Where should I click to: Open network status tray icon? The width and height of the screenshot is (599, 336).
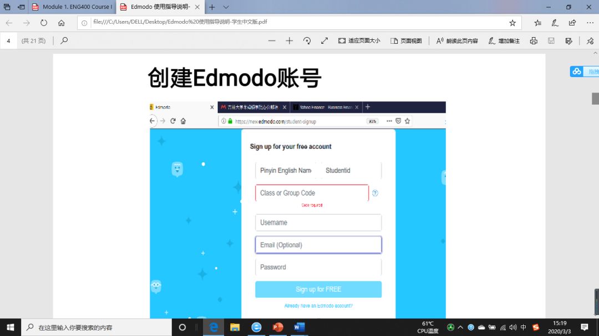point(502,327)
